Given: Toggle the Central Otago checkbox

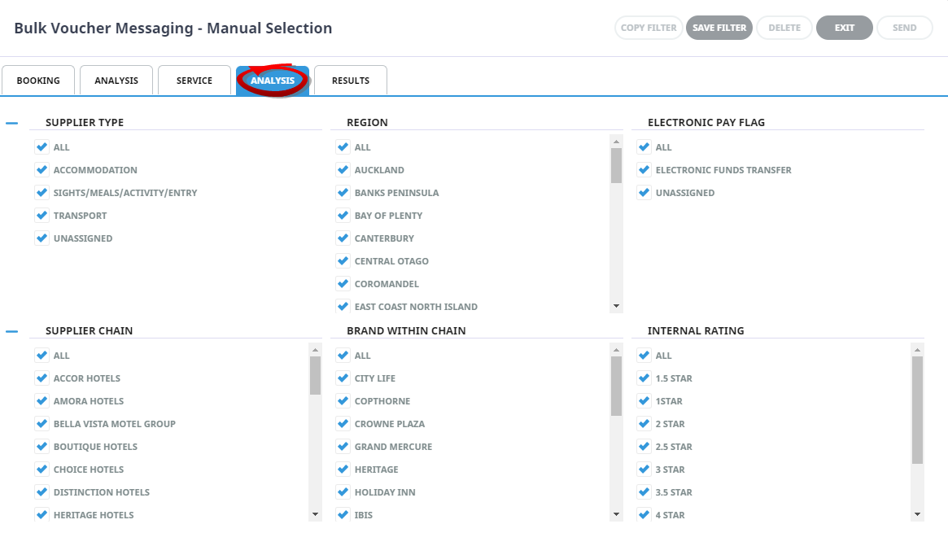Looking at the screenshot, I should [343, 261].
